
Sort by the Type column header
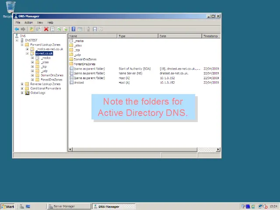(x=137, y=36)
